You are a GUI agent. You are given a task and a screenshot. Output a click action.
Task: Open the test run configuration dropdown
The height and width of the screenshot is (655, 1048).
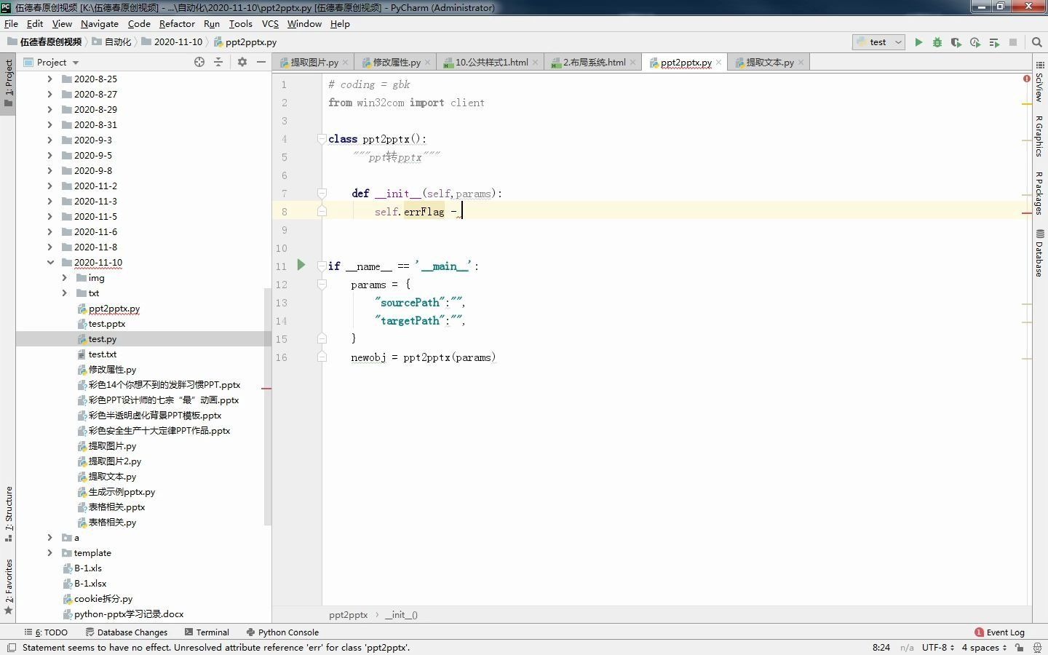click(x=879, y=42)
